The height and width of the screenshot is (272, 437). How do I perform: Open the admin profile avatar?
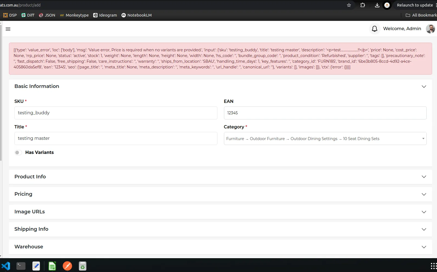point(430,29)
